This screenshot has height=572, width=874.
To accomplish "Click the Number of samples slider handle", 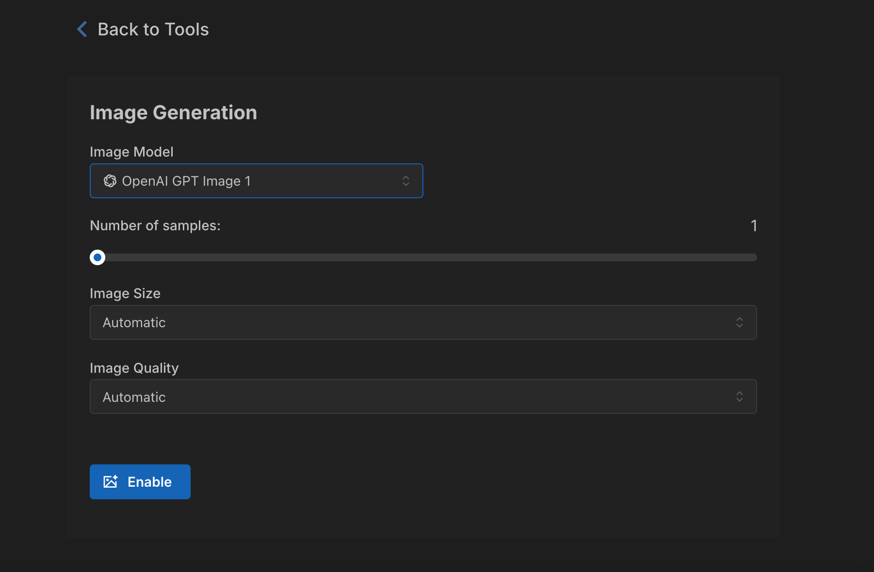I will (x=97, y=257).
